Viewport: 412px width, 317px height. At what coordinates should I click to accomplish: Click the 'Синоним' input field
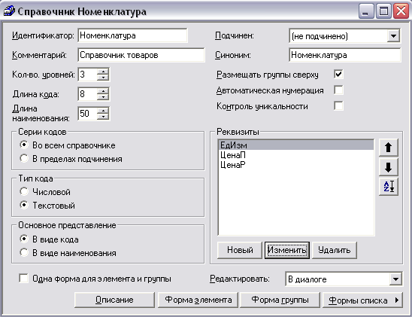pyautogui.click(x=345, y=55)
